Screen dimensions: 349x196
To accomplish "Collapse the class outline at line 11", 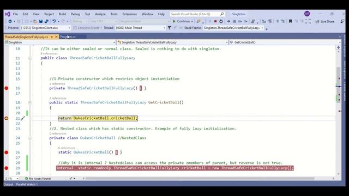I will point(29,58).
